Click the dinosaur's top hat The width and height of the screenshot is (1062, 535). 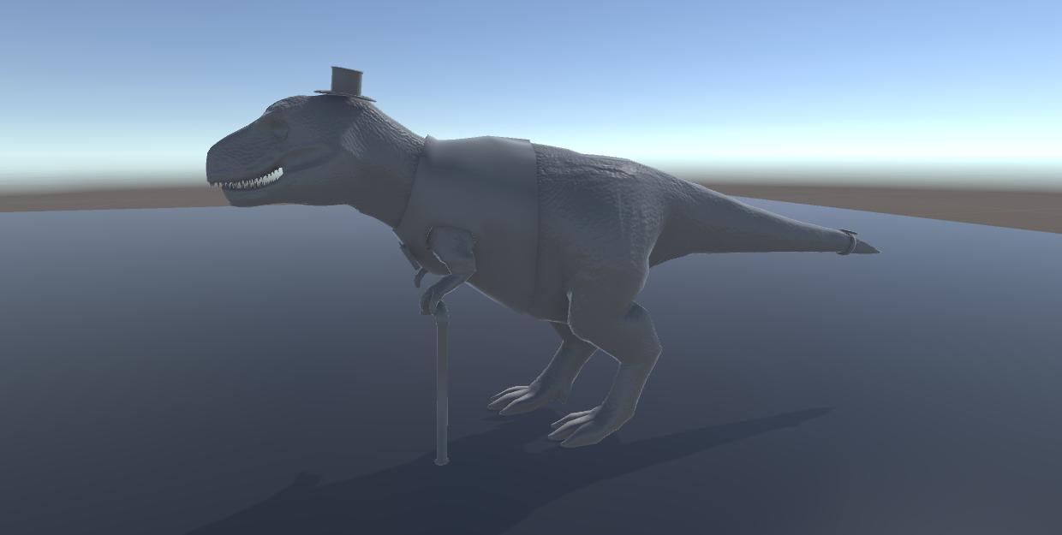(x=347, y=80)
